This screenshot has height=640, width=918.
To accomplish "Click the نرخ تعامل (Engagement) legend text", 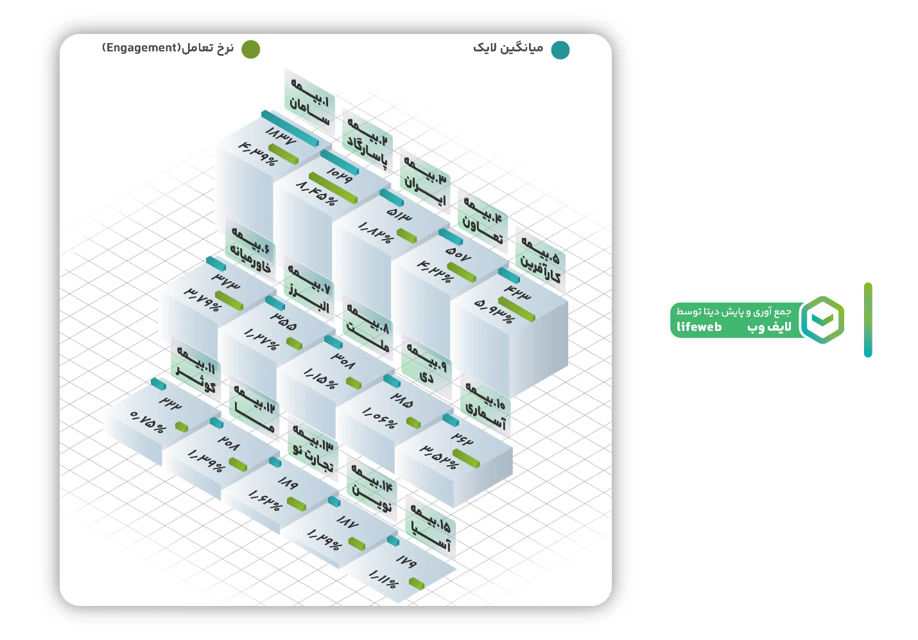I will pyautogui.click(x=168, y=48).
